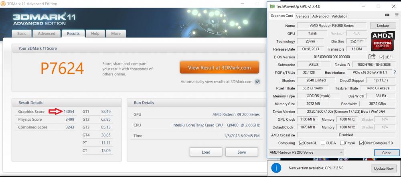The image size is (401, 177).
Task: Click the Combined Score value 3243
Action: pos(70,127)
